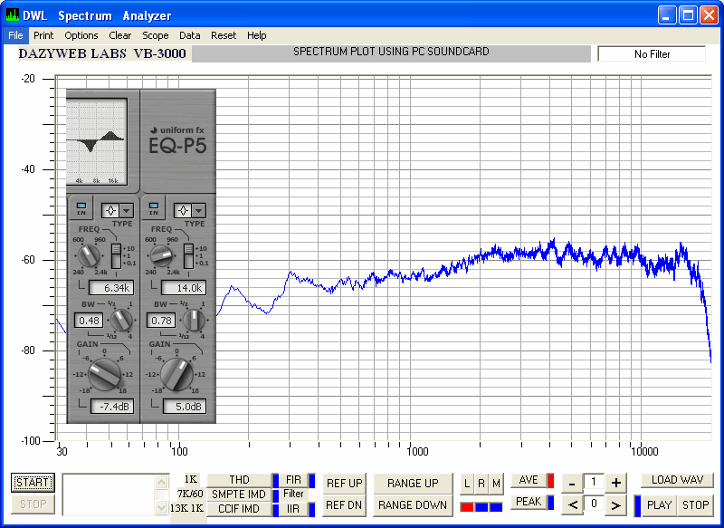Click the -7.4dB gain value field
724x528 pixels.
pos(111,407)
